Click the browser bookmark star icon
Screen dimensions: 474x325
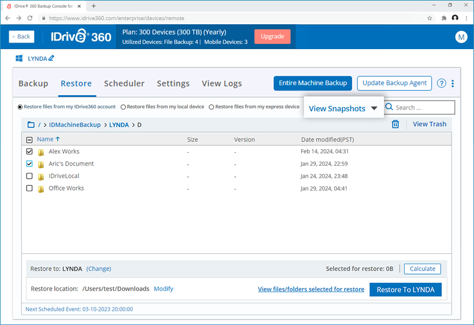430,18
